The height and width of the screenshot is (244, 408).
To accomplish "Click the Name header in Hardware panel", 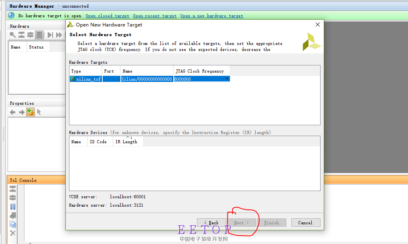I will pos(18,47).
